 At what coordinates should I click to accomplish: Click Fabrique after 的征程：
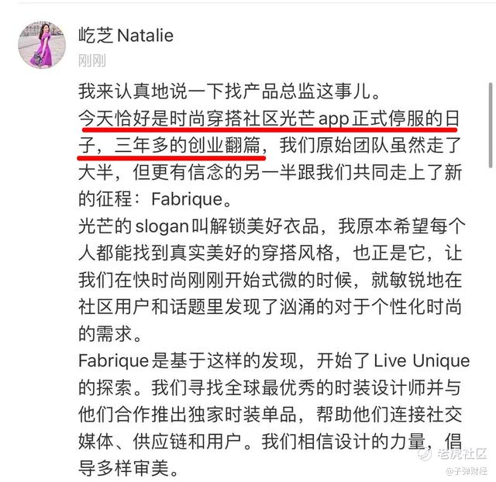coord(187,199)
